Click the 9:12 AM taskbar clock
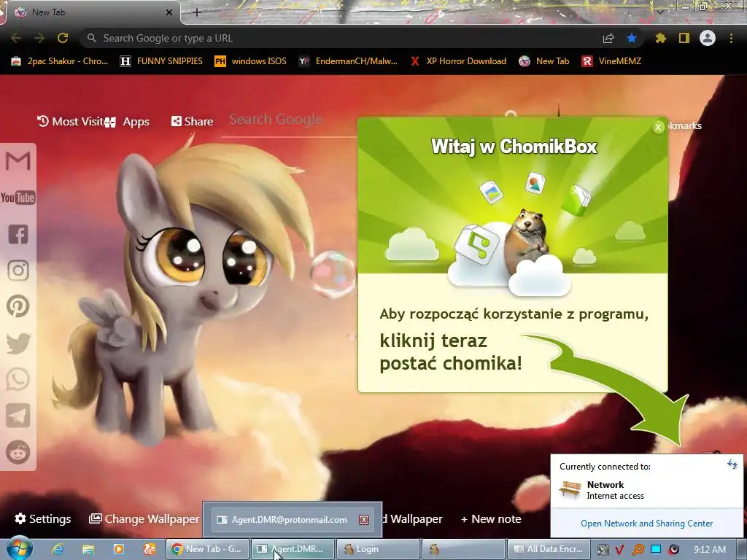The height and width of the screenshot is (560, 747). [710, 550]
